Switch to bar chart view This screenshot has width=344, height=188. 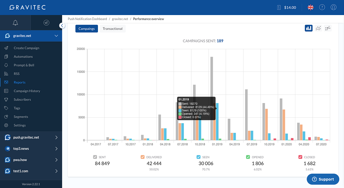(309, 28)
